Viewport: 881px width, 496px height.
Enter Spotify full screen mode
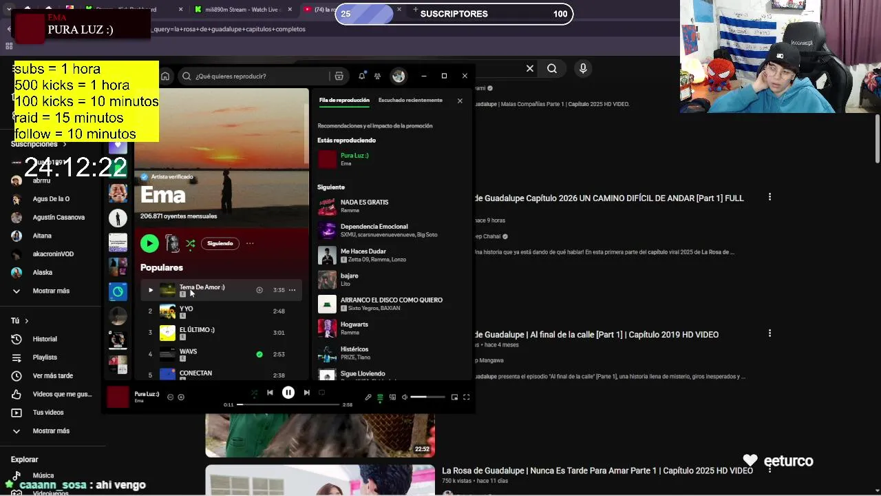(x=466, y=397)
